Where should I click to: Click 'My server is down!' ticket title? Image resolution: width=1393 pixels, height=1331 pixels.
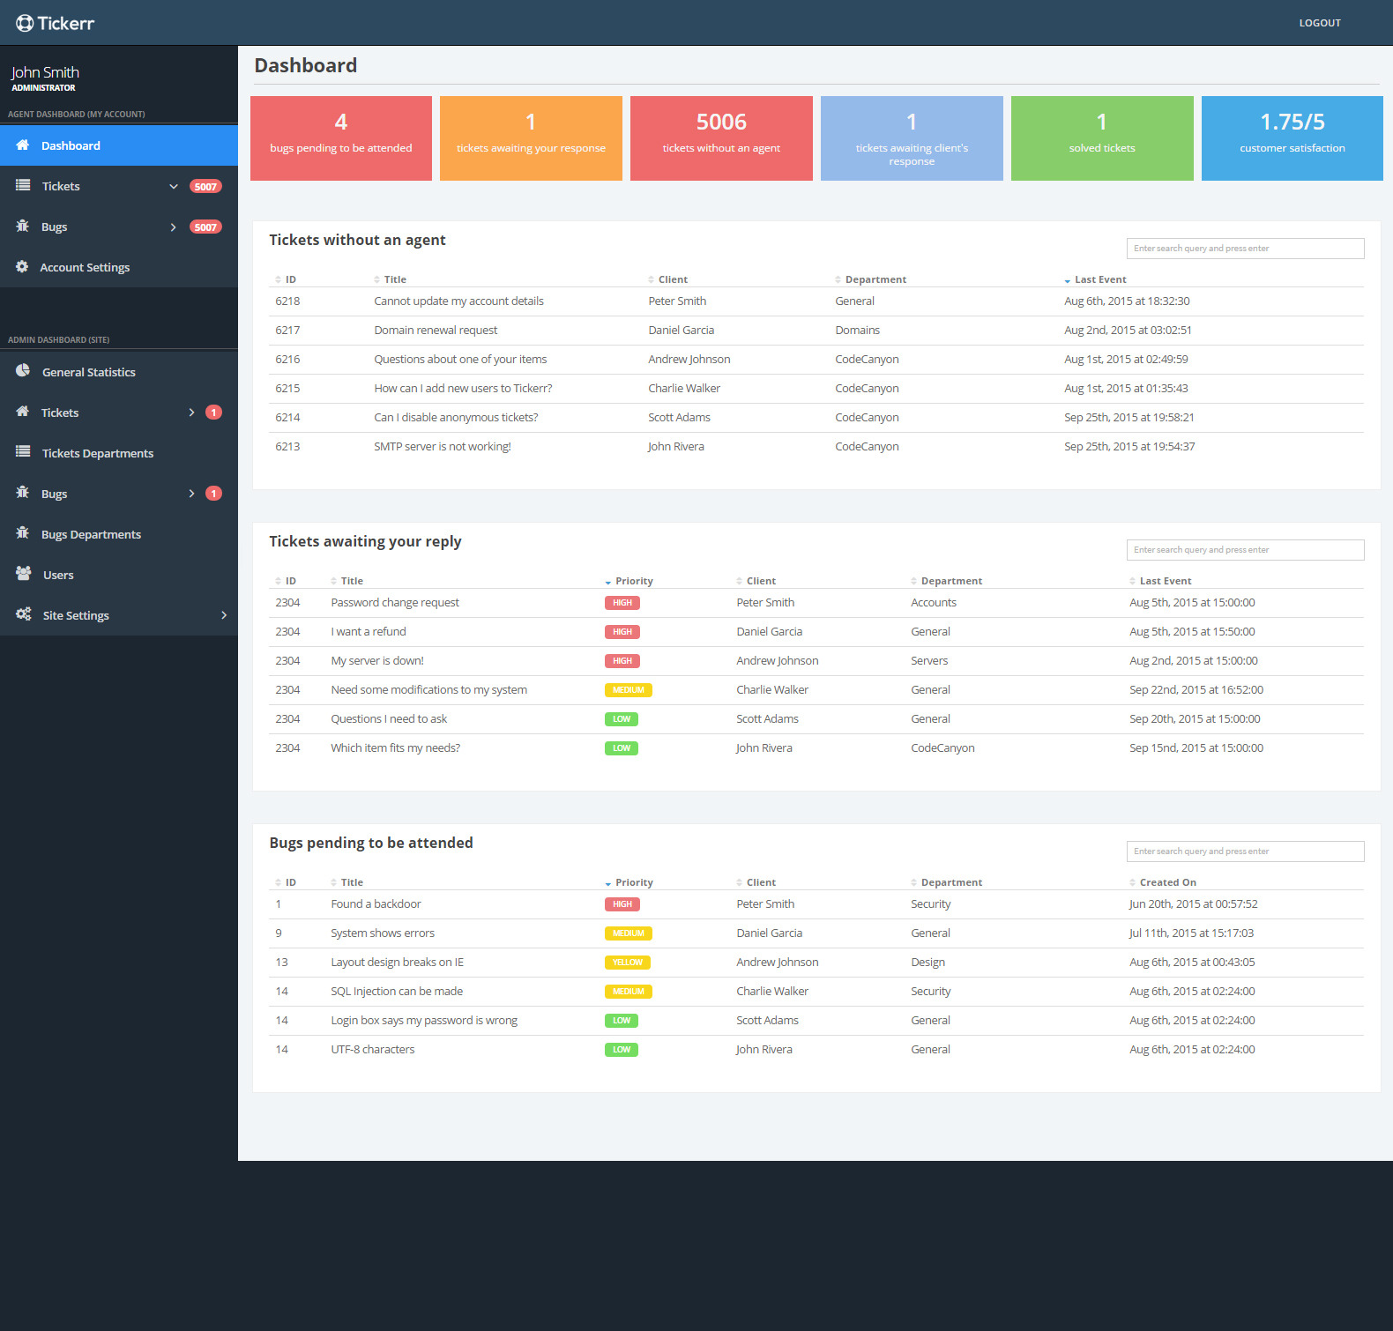click(377, 661)
